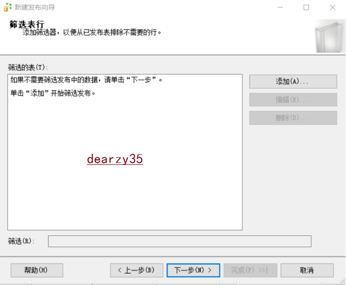The image size is (346, 285).
Task: Click the 筛选表行 page heading
Action: point(27,25)
